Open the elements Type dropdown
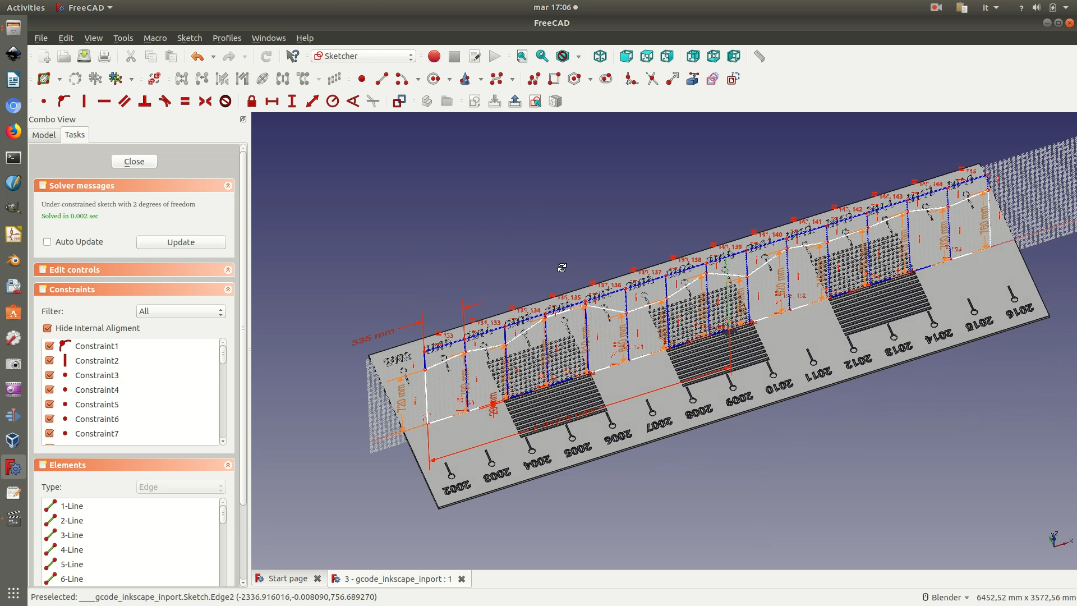Viewport: 1077px width, 606px height. (x=181, y=487)
